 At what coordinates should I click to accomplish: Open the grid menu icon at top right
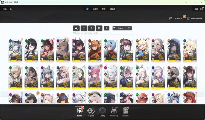pos(201,9)
